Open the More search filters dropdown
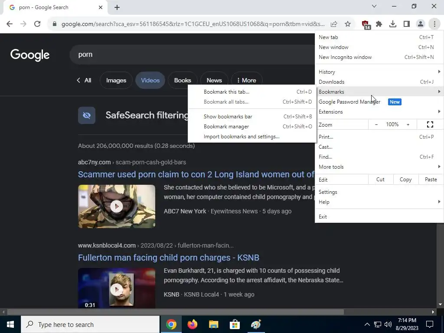 pos(247,80)
